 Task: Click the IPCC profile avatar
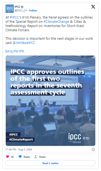coord(10,9)
